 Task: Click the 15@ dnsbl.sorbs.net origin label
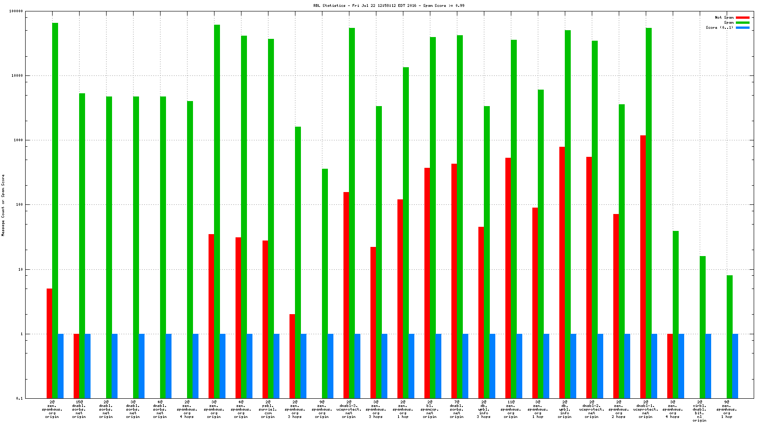click(79, 409)
